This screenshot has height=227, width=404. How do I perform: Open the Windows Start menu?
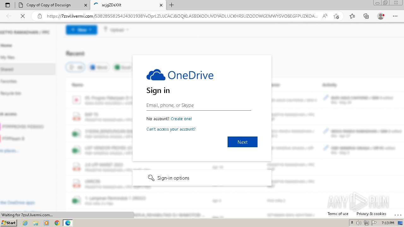pos(9,223)
